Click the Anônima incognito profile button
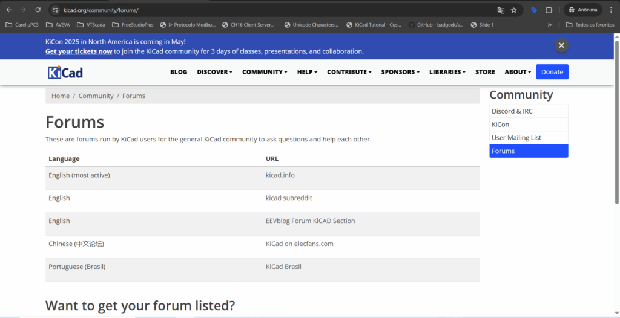The height and width of the screenshot is (318, 620). (x=583, y=10)
